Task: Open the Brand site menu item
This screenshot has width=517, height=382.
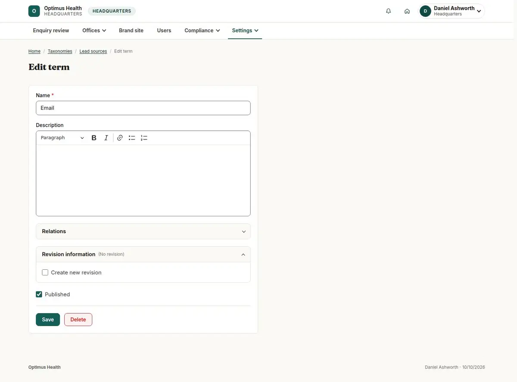Action: tap(131, 31)
